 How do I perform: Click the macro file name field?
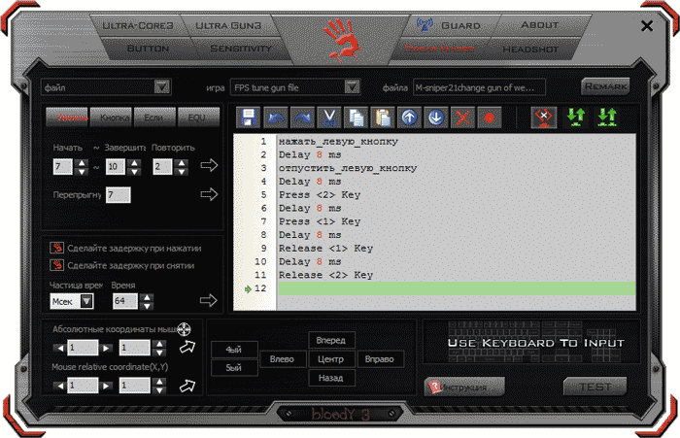(479, 87)
